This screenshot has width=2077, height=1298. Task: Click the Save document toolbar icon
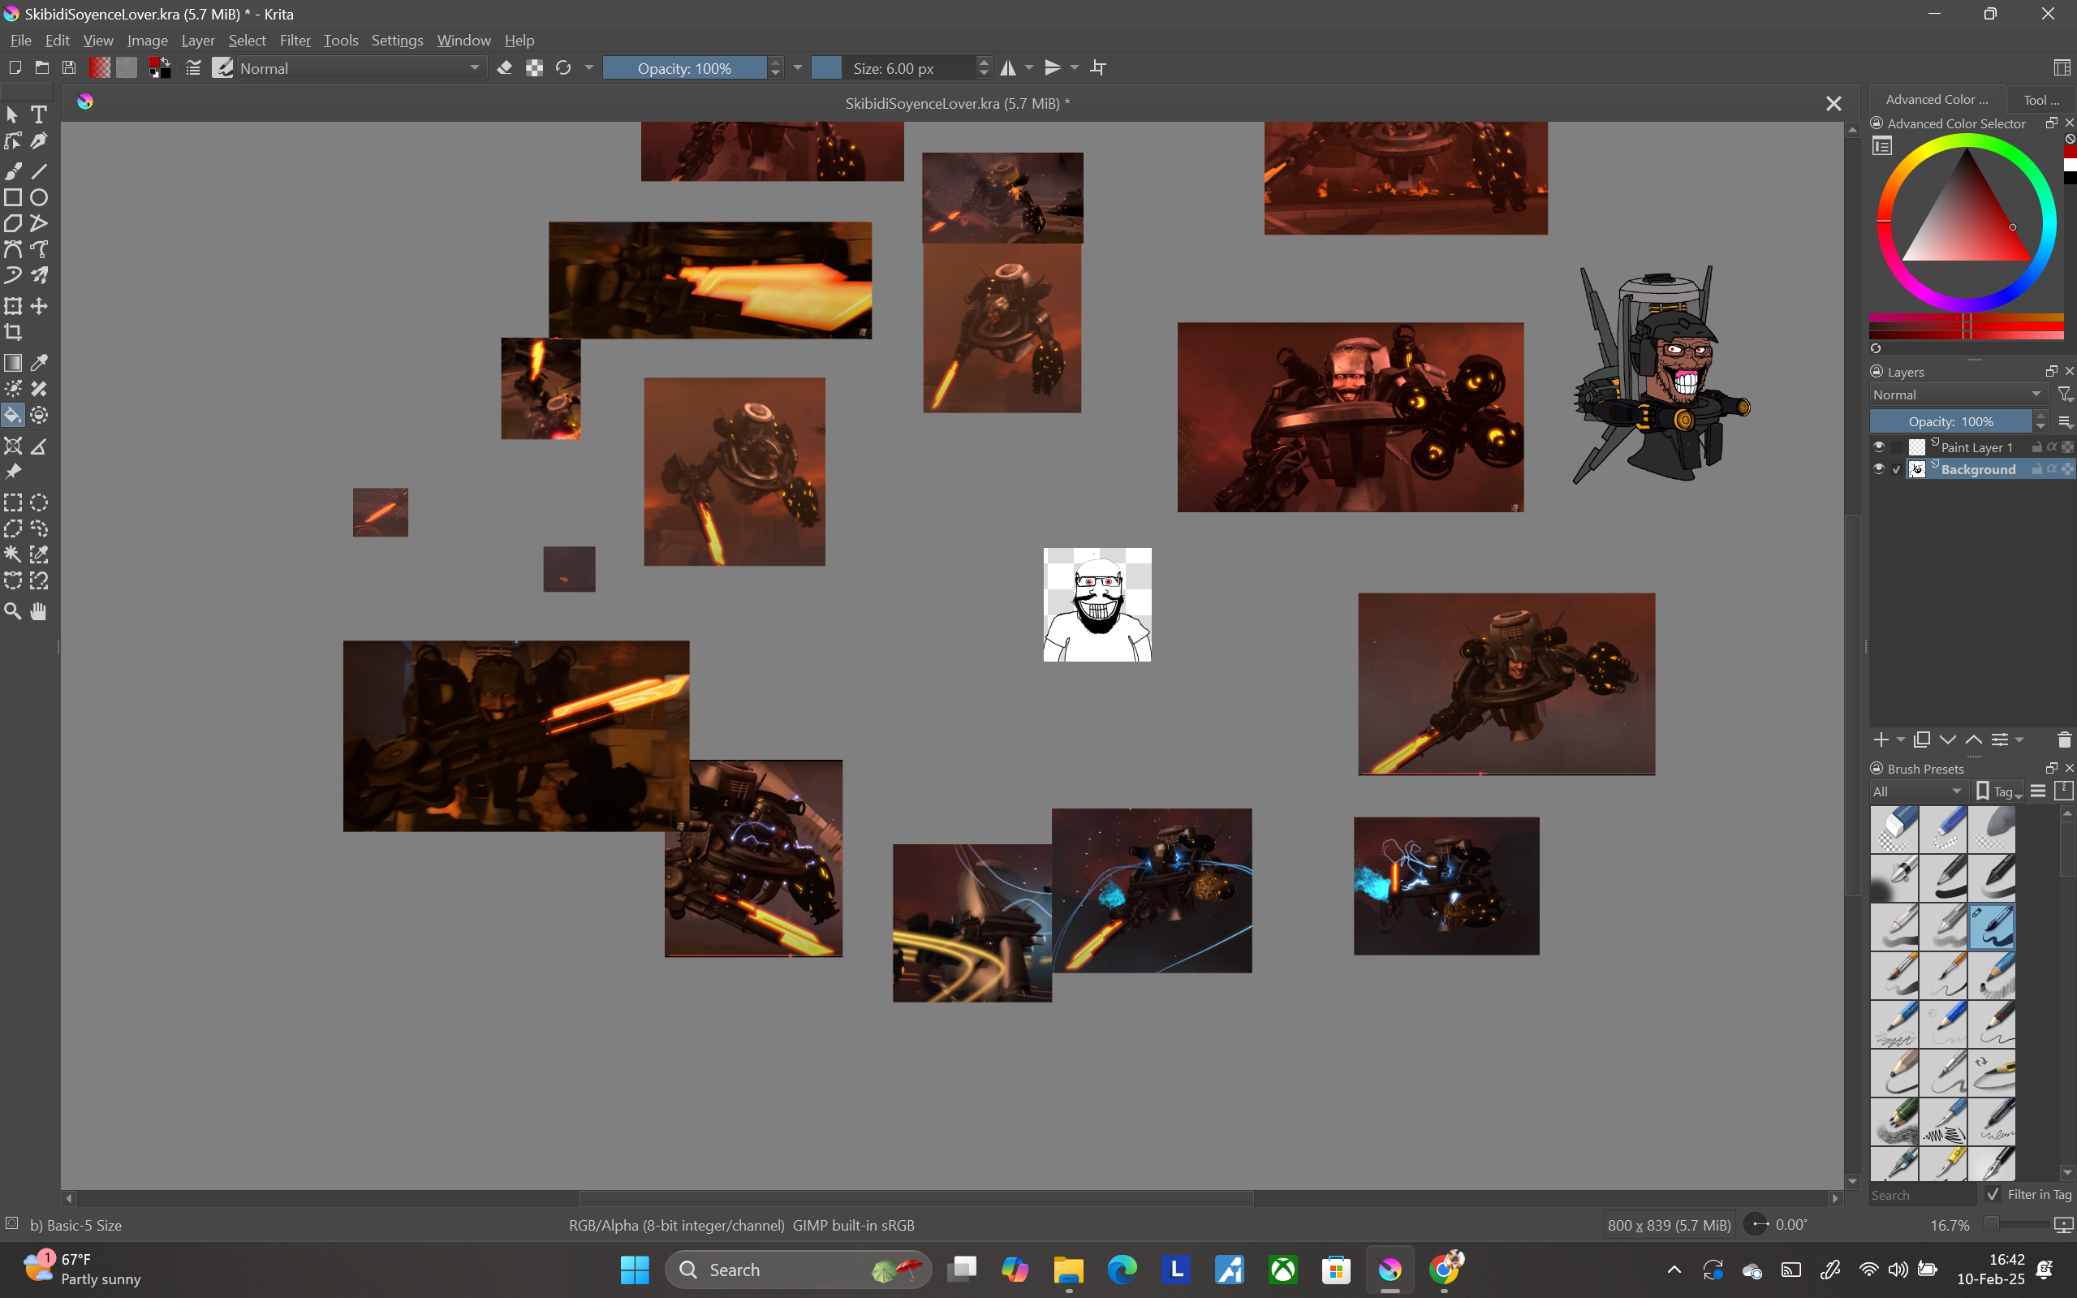[x=70, y=68]
